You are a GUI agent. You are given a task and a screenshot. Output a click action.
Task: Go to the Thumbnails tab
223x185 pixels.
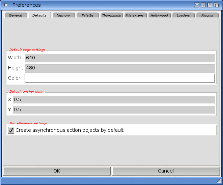[x=111, y=16]
